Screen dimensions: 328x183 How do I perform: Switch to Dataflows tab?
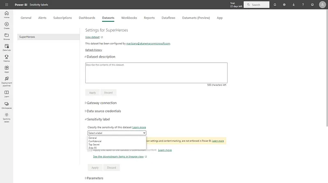click(x=169, y=18)
